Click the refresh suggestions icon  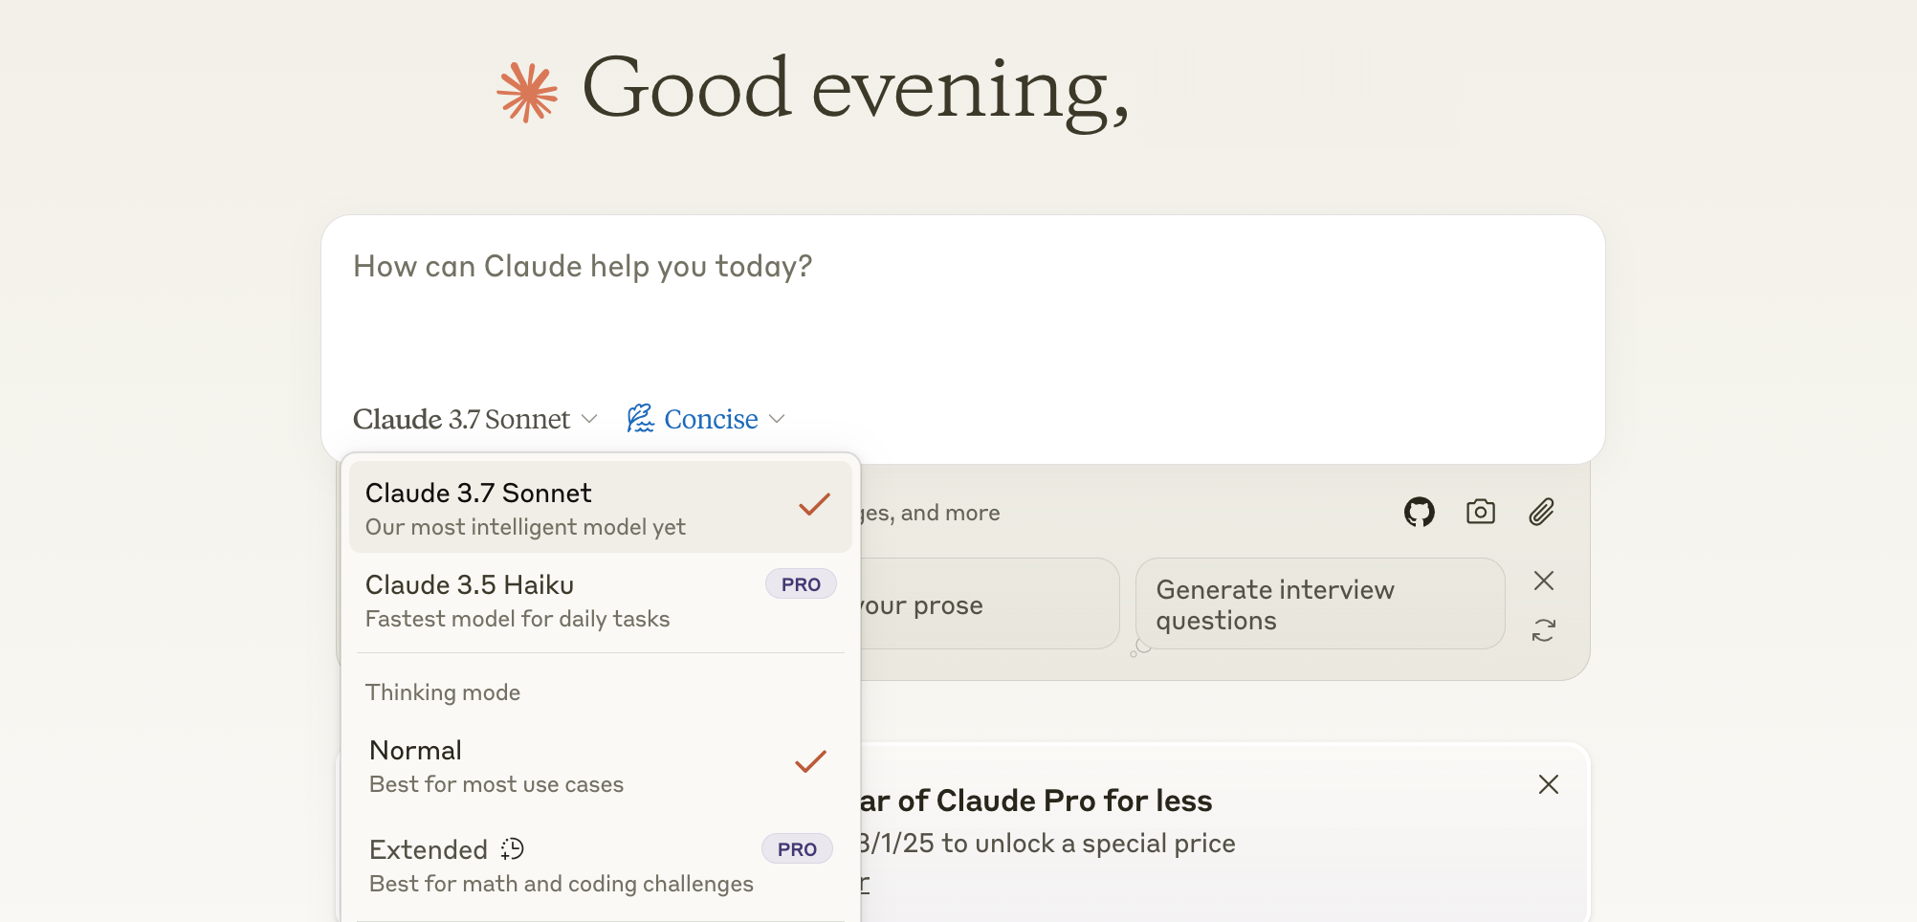point(1543,630)
